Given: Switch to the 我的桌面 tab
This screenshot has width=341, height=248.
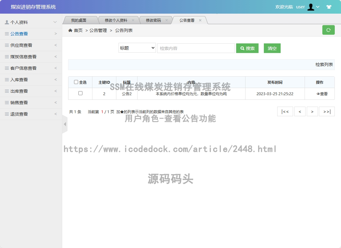Looking at the screenshot, I should point(78,20).
